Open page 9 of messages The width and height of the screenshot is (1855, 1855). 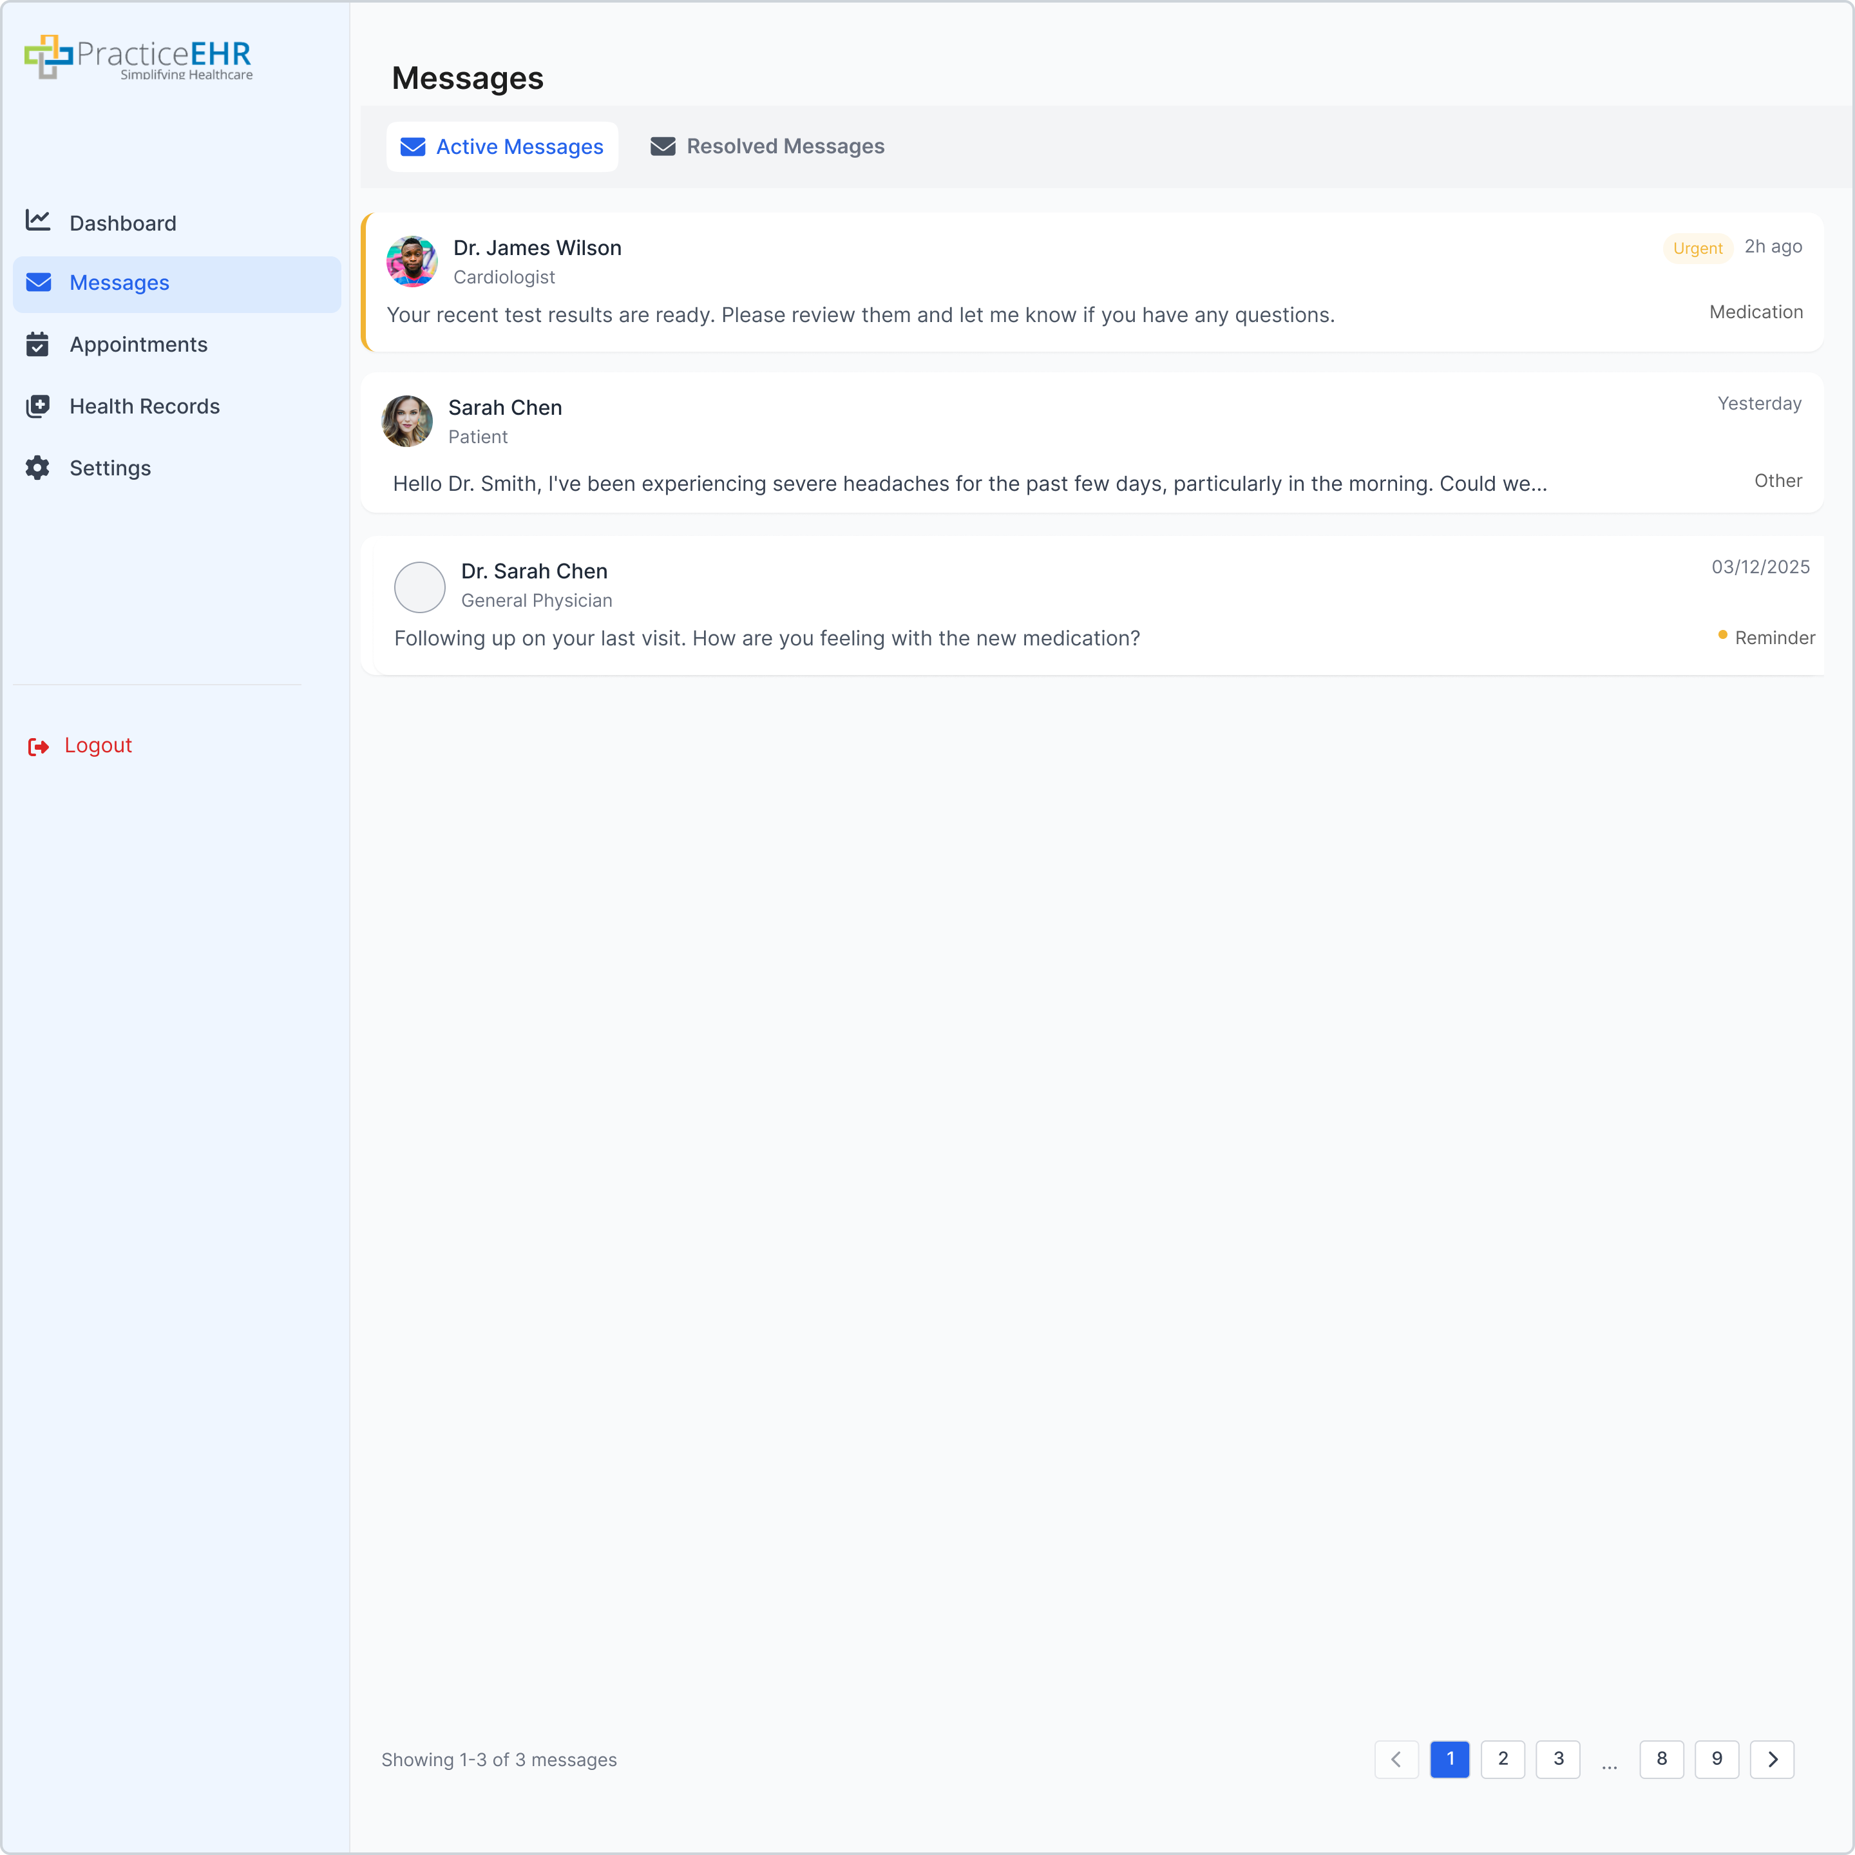[1718, 1759]
